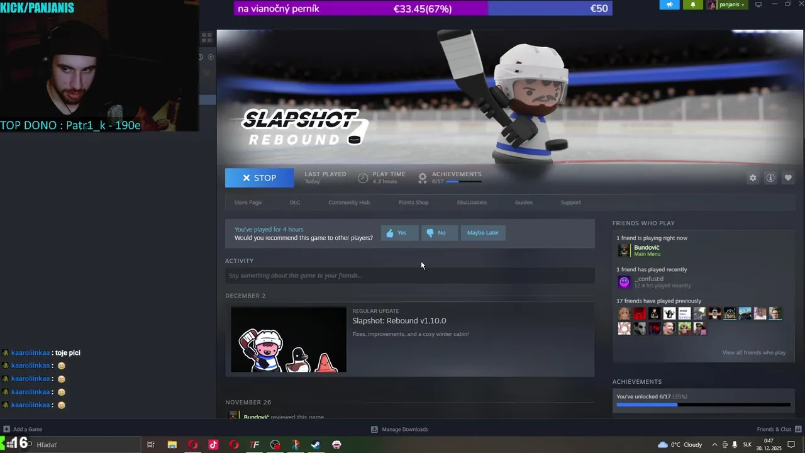View all friends who play link
The height and width of the screenshot is (453, 805).
(754, 353)
